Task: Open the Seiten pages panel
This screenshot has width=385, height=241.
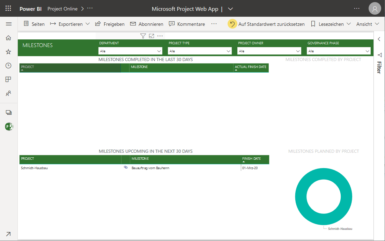Action: 34,24
